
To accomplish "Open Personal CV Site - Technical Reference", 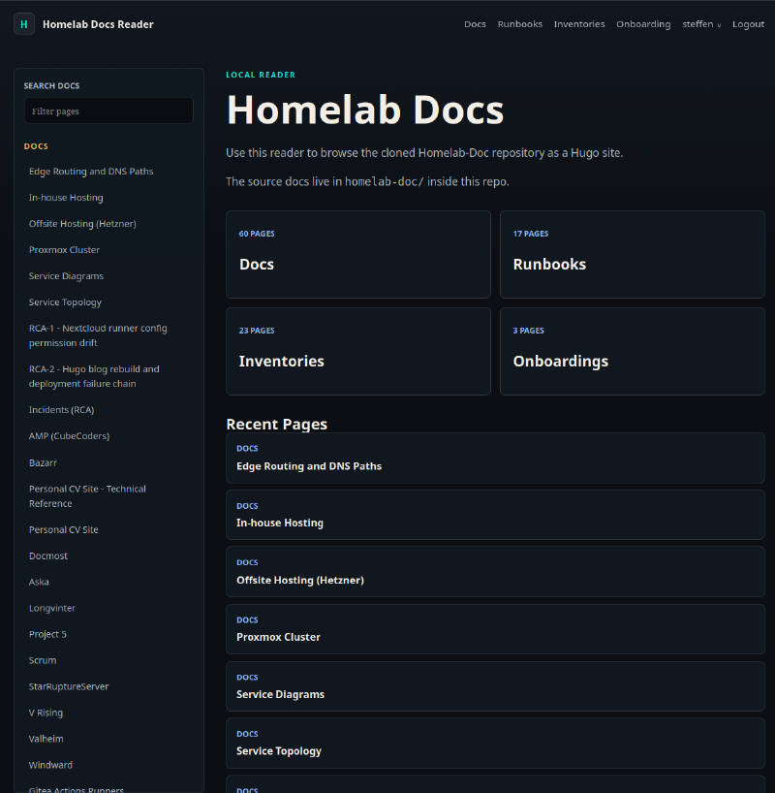I will [x=87, y=496].
